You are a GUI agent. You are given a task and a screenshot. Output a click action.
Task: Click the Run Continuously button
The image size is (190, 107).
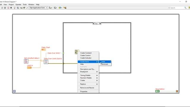pos(5,8)
